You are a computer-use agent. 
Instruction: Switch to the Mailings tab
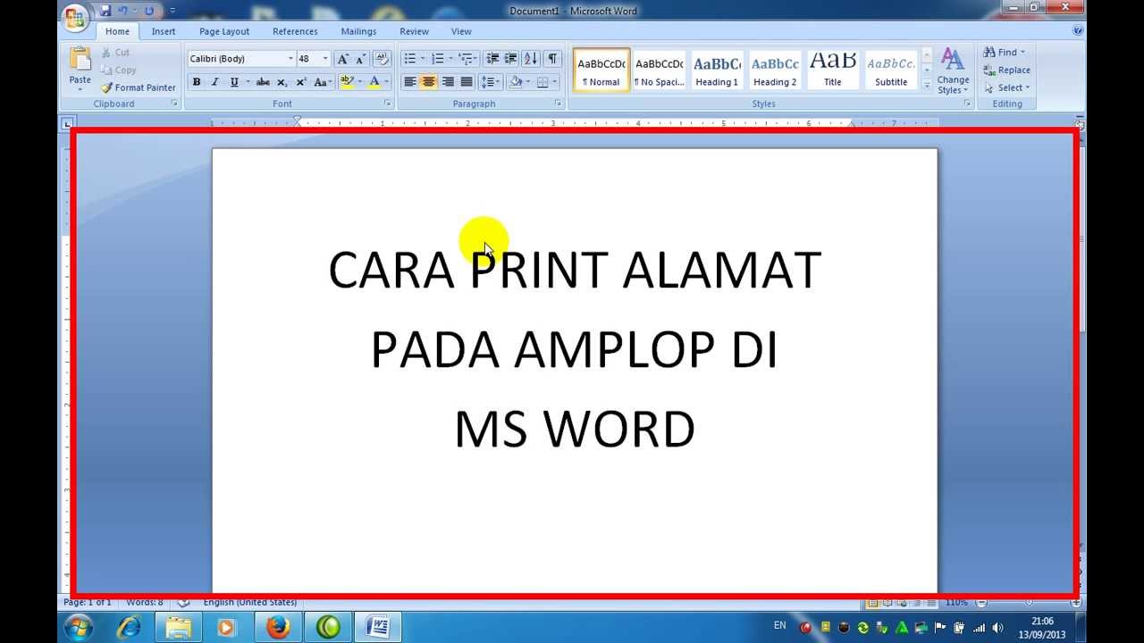(358, 31)
